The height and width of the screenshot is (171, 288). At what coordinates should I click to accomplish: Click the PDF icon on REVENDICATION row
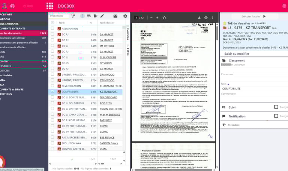point(59,86)
